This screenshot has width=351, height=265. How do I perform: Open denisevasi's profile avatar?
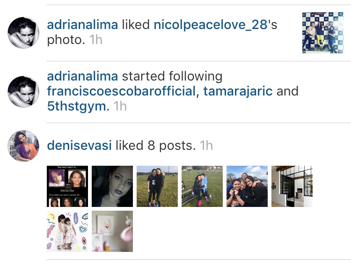23,146
